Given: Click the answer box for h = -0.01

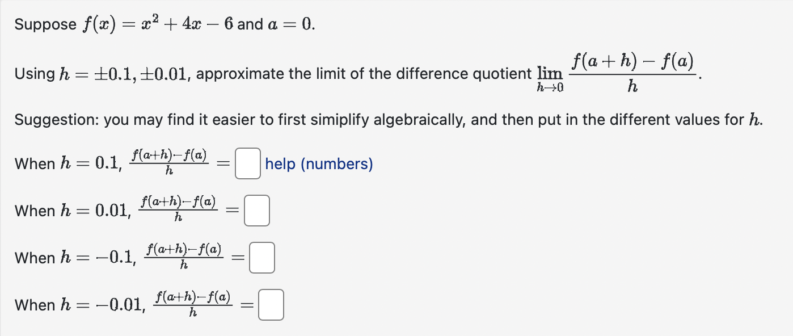Looking at the screenshot, I should pos(270,305).
